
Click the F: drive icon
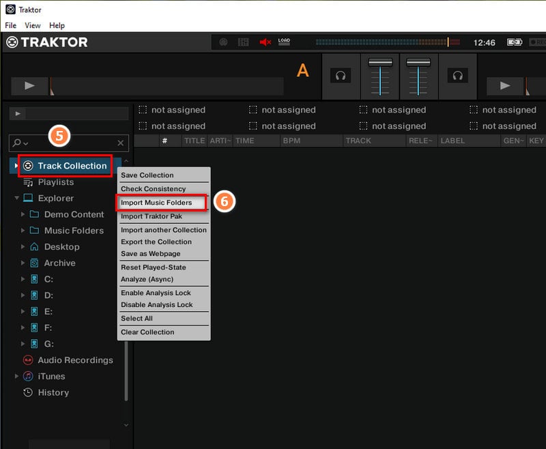[x=35, y=328]
